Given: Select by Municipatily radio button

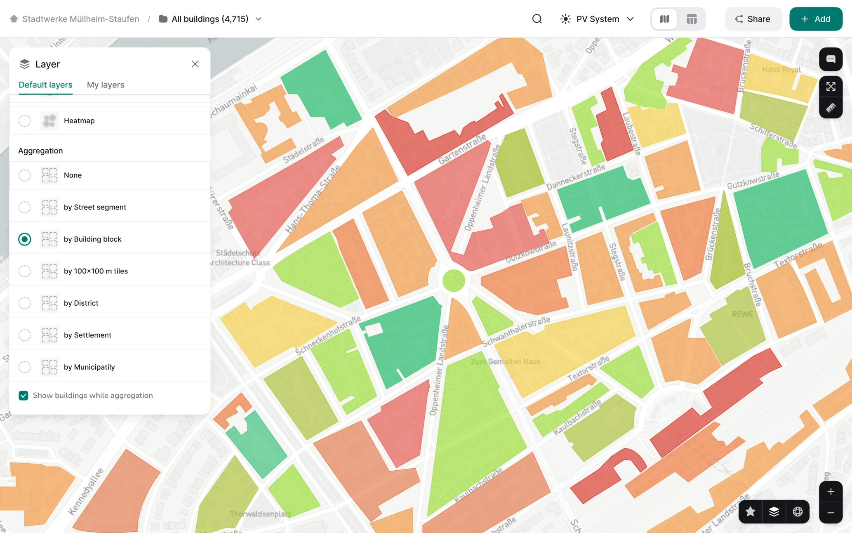Looking at the screenshot, I should (25, 367).
